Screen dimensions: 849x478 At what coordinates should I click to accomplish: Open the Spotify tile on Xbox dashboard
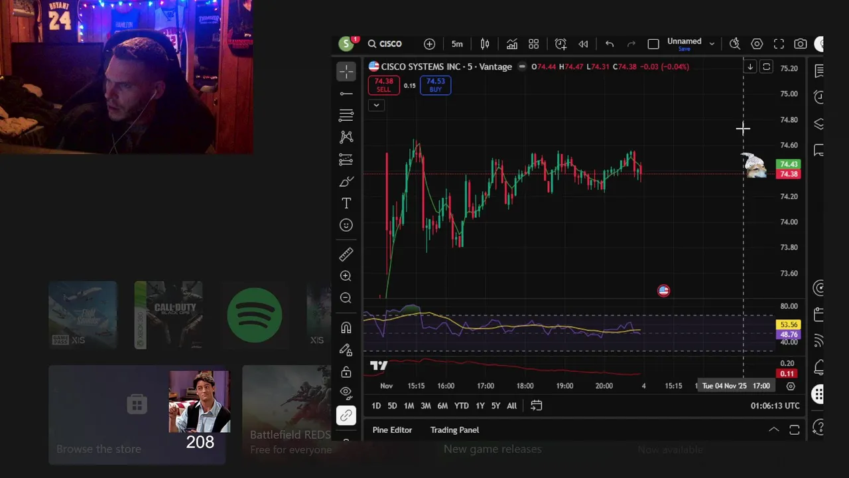click(x=255, y=315)
